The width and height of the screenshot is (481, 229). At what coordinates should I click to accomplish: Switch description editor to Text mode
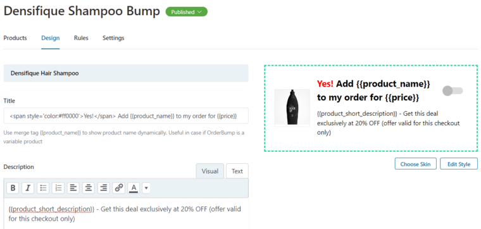point(237,171)
